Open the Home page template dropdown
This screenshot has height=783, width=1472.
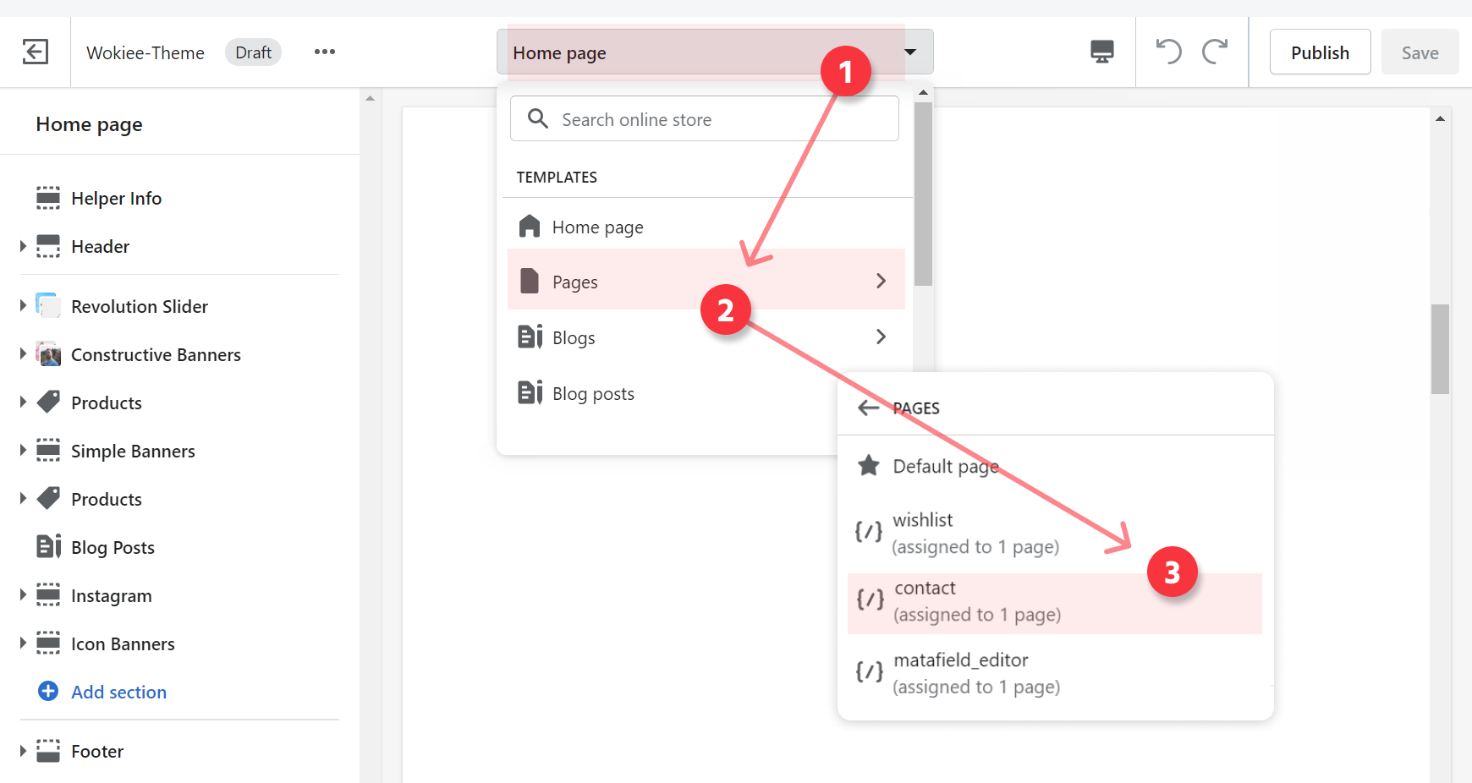click(714, 52)
